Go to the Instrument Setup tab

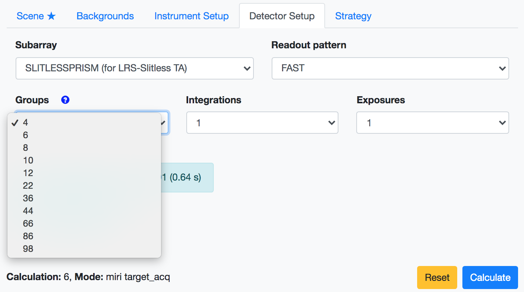coord(191,16)
